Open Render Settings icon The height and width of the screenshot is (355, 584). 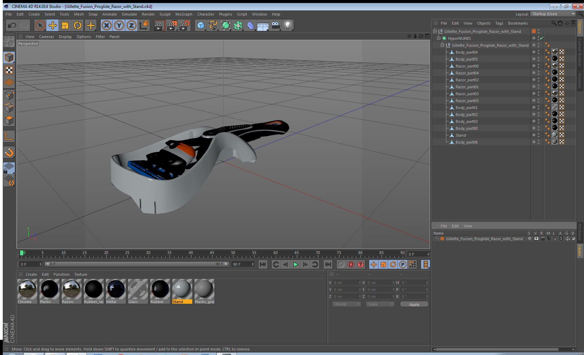coord(185,25)
